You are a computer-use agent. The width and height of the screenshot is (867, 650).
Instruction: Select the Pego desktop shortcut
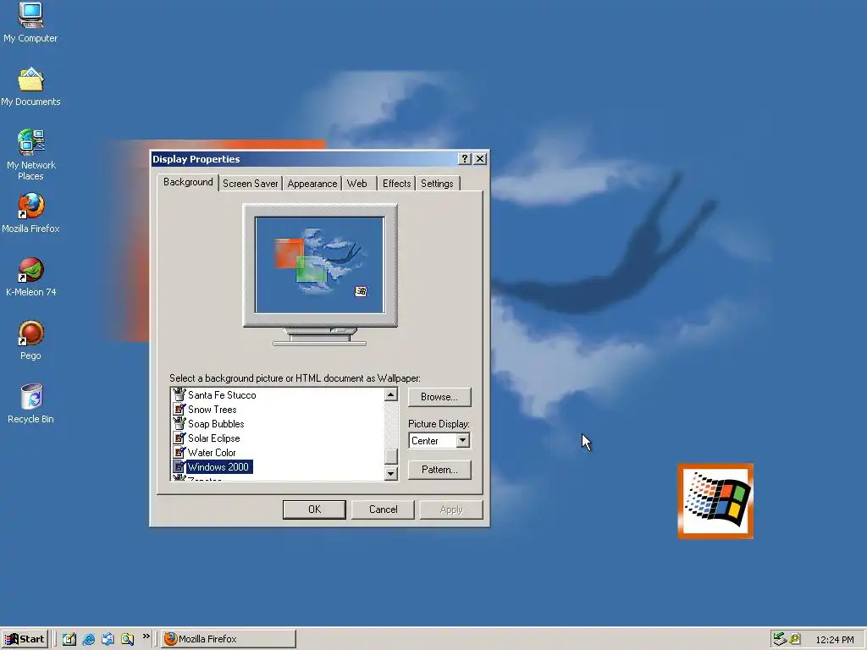30,340
